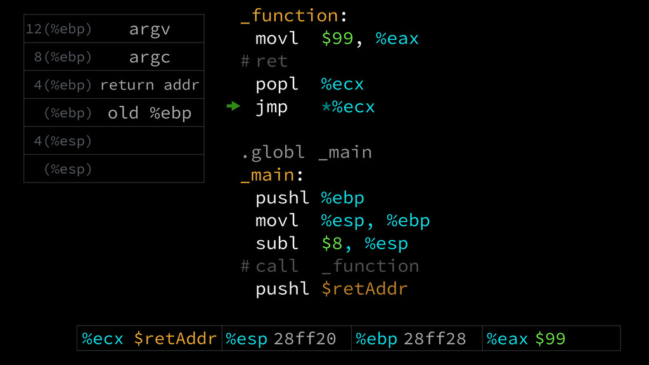This screenshot has width=649, height=365.
Task: Click the %esp 28ff20 register cell
Action: click(286, 338)
